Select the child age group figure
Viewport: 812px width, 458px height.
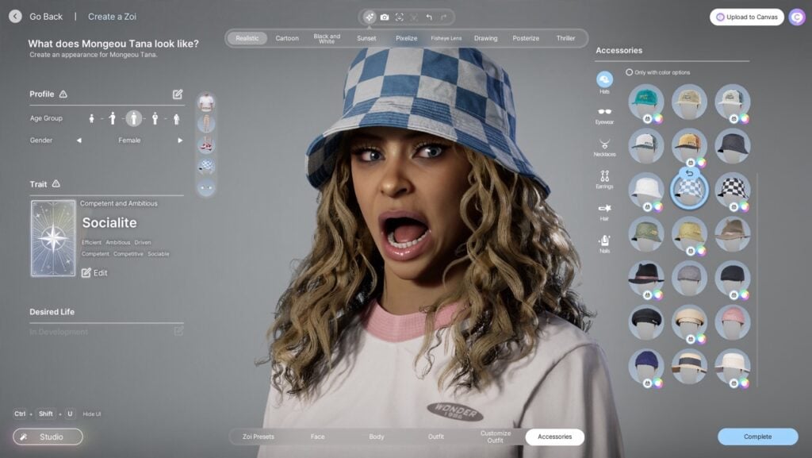tap(92, 119)
